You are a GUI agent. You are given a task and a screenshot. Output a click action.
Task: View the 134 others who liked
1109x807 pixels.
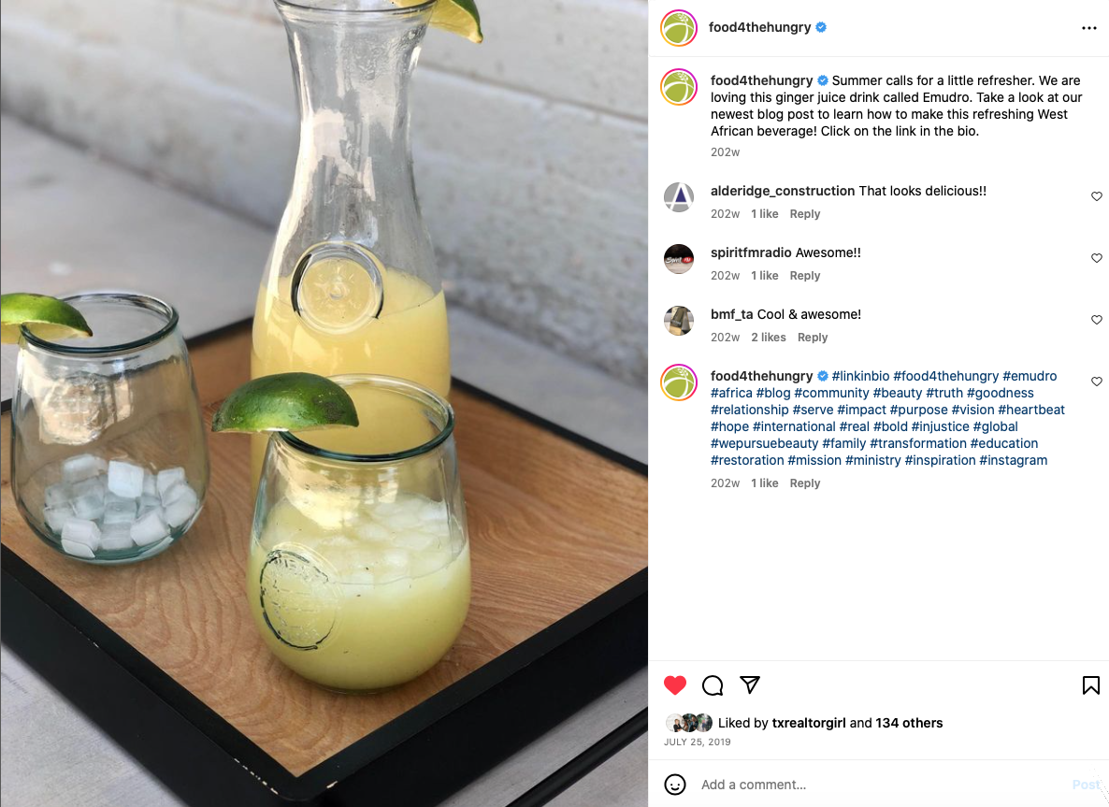[x=909, y=723]
